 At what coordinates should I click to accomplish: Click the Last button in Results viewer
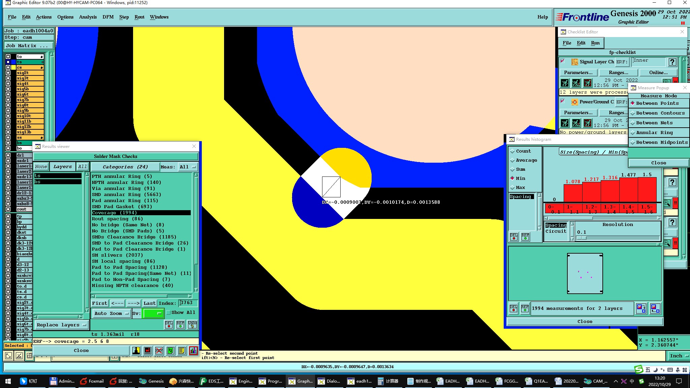coord(149,303)
